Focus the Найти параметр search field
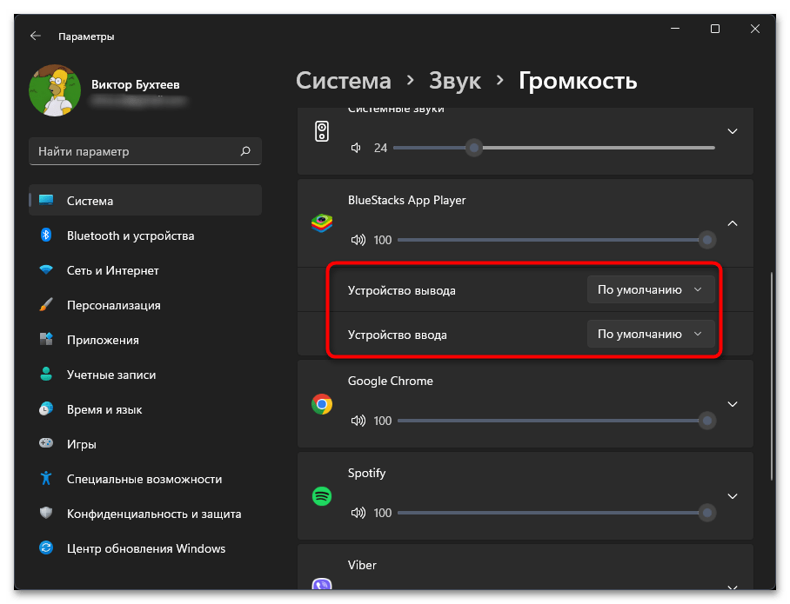This screenshot has height=604, width=790. (145, 151)
